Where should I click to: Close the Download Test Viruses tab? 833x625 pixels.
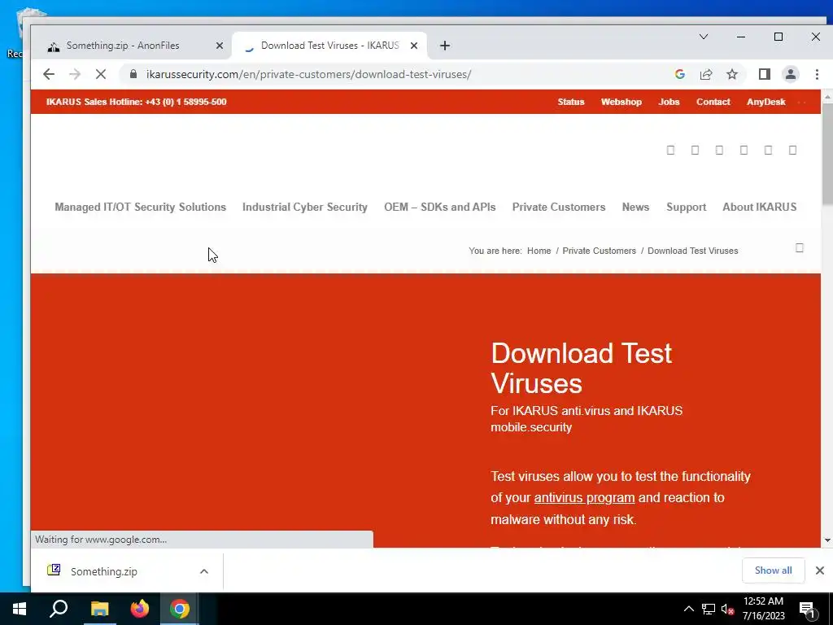point(414,46)
